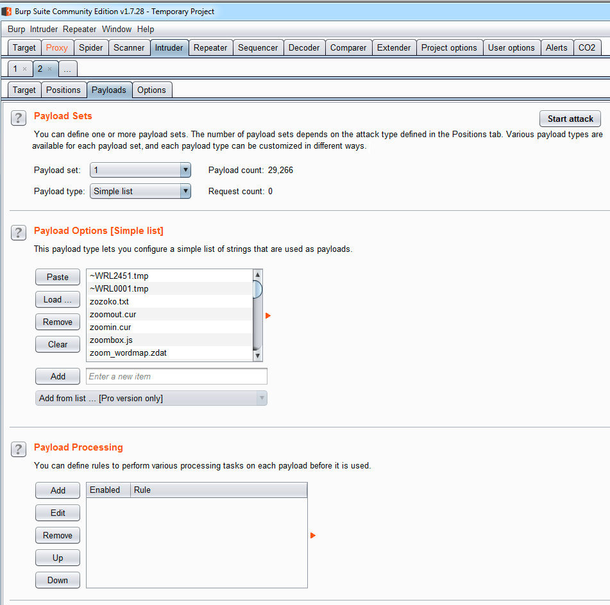Select the Payloads sub-tab

click(109, 90)
